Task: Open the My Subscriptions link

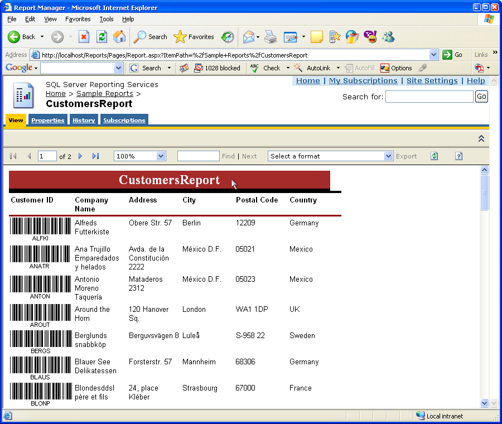Action: tap(363, 81)
